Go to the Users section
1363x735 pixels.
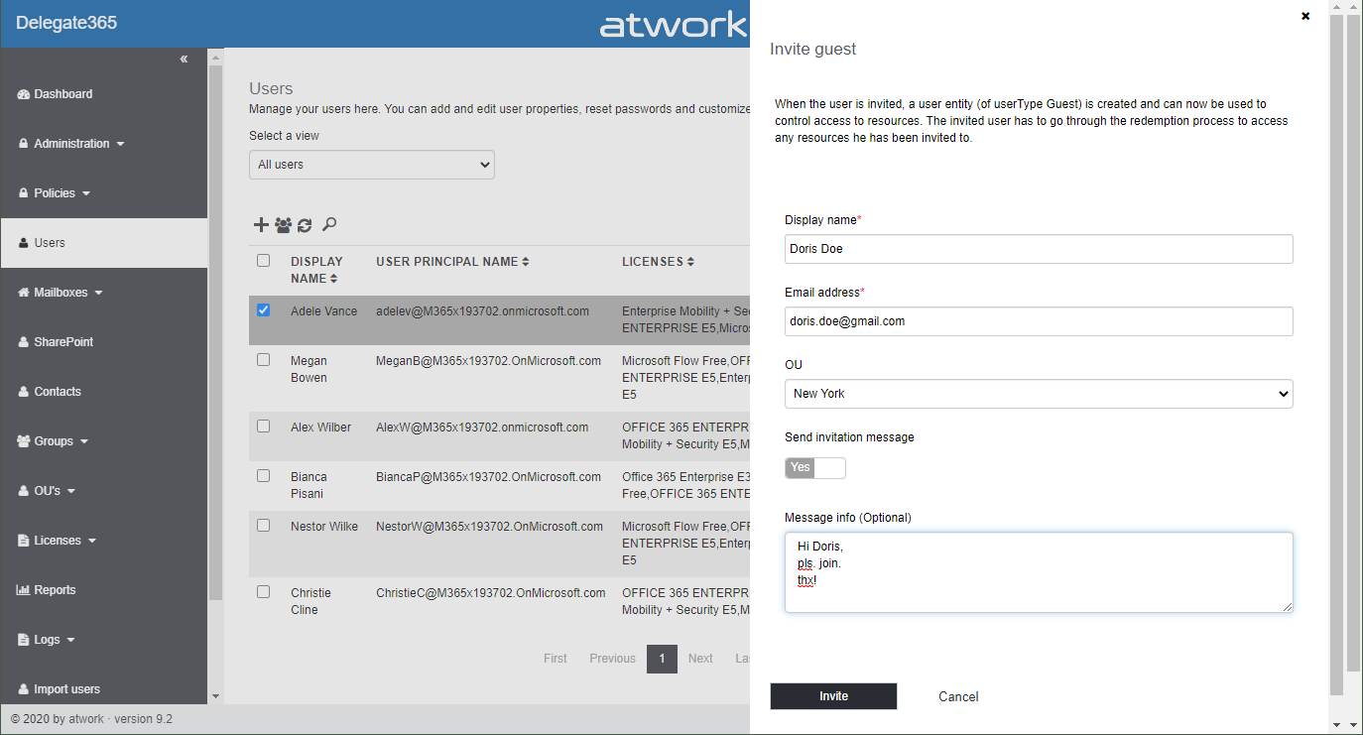click(104, 243)
